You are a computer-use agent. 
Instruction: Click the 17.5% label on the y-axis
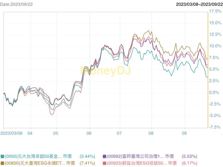point(215,11)
